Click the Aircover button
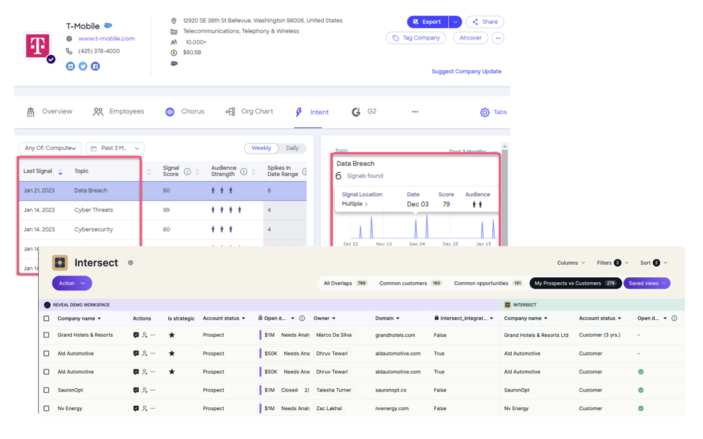The height and width of the screenshot is (439, 703). click(470, 38)
